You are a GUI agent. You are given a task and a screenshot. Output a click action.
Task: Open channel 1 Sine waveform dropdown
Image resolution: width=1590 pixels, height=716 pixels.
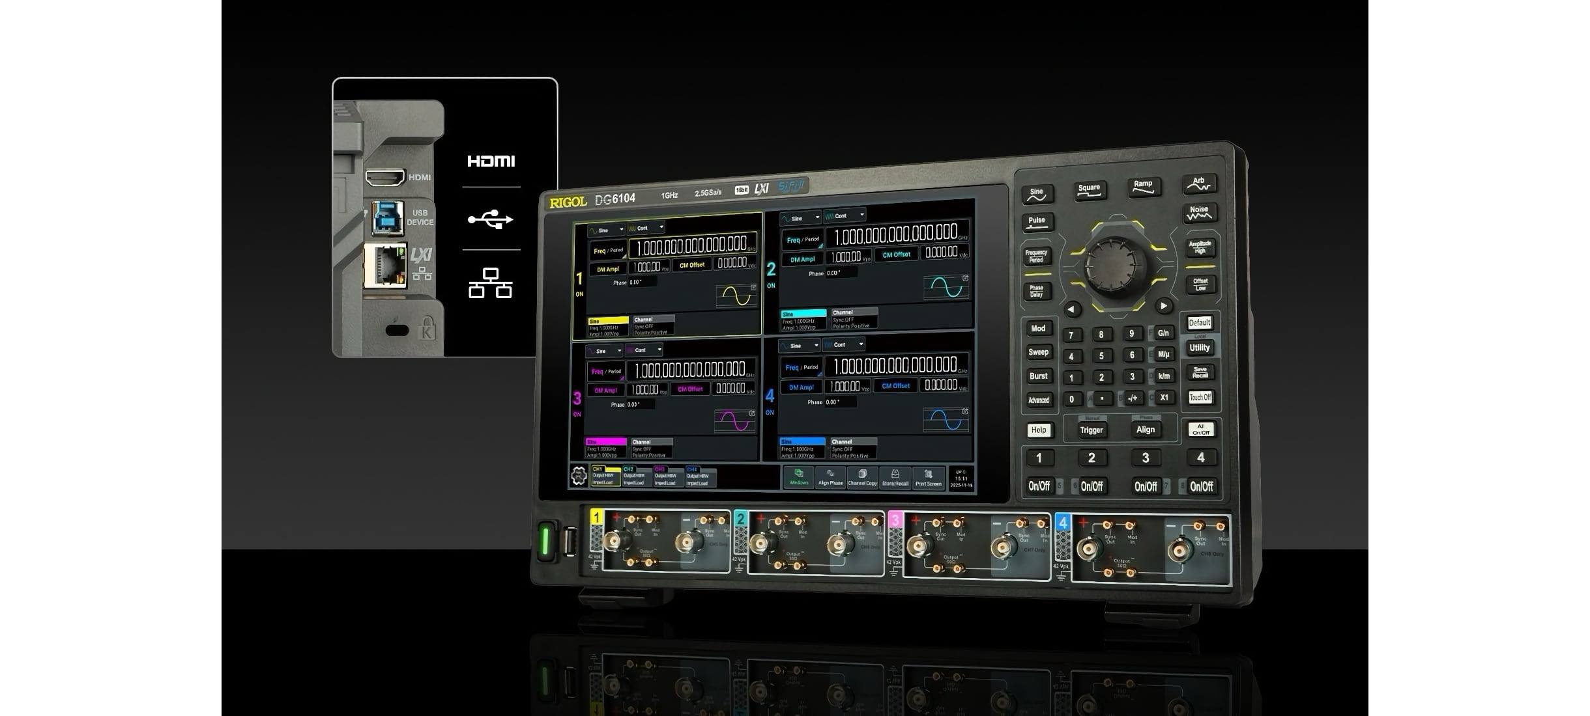click(x=606, y=230)
